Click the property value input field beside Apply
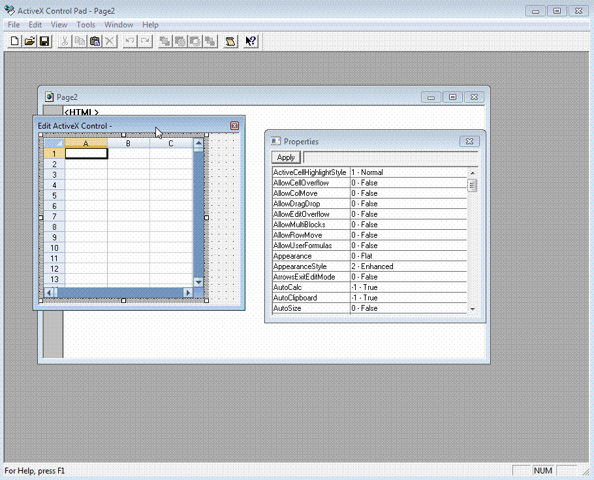594x480 pixels. [x=390, y=157]
